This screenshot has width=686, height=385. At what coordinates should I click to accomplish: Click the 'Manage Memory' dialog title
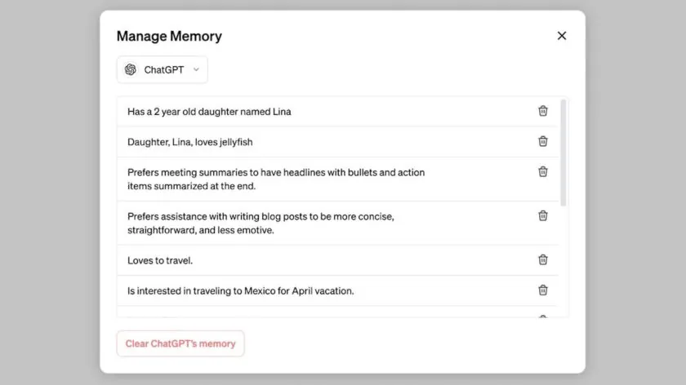coord(169,36)
